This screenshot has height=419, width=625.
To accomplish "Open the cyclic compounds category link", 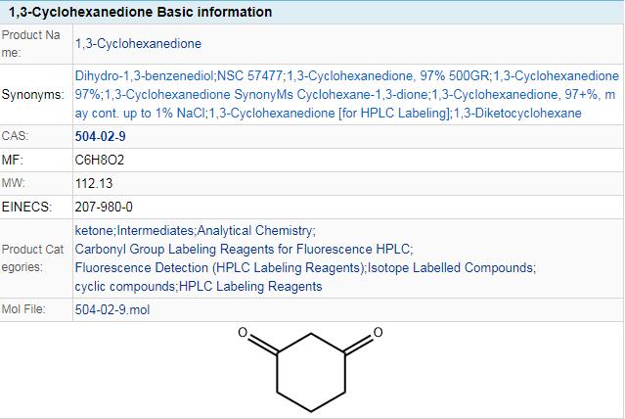I will pyautogui.click(x=125, y=286).
